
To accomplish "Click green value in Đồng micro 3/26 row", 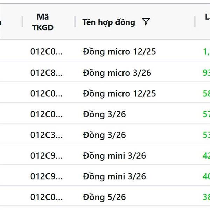I will tap(206, 73).
